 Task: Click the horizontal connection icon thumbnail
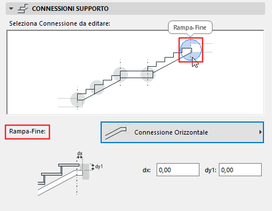(x=117, y=132)
